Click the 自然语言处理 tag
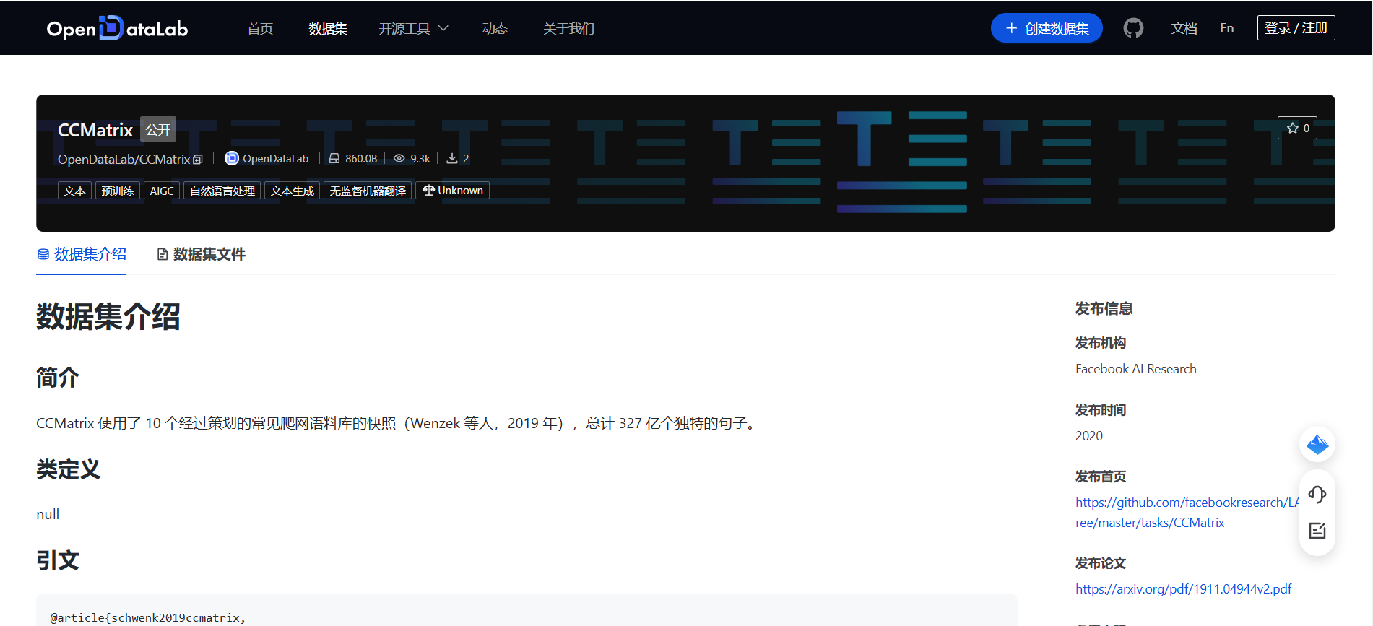This screenshot has width=1373, height=626. coord(222,191)
